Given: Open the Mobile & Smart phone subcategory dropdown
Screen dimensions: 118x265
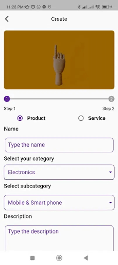Looking at the screenshot, I should tap(59, 203).
